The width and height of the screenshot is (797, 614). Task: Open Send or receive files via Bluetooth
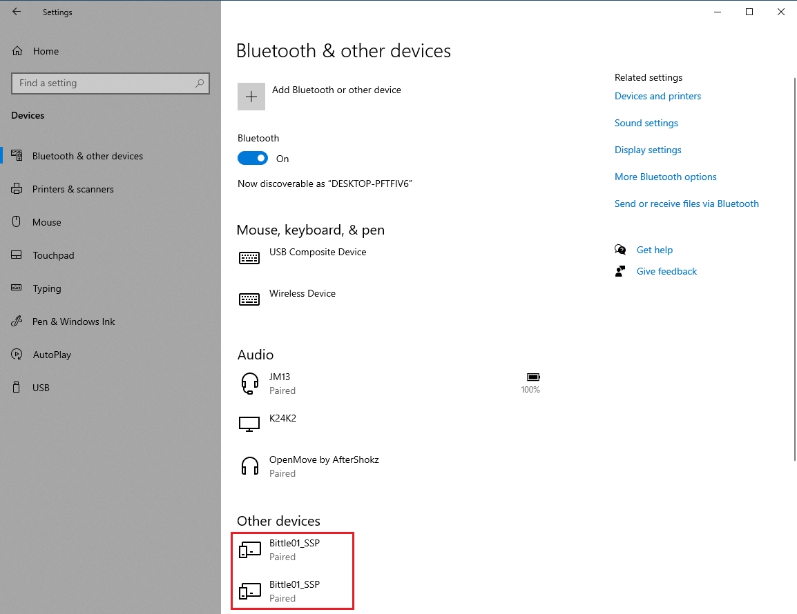coord(686,204)
